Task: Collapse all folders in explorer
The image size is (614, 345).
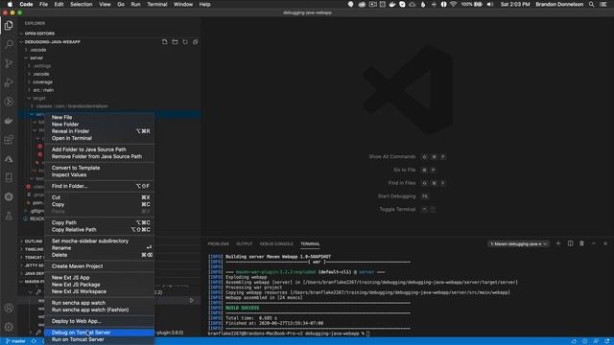Action: tap(195, 42)
